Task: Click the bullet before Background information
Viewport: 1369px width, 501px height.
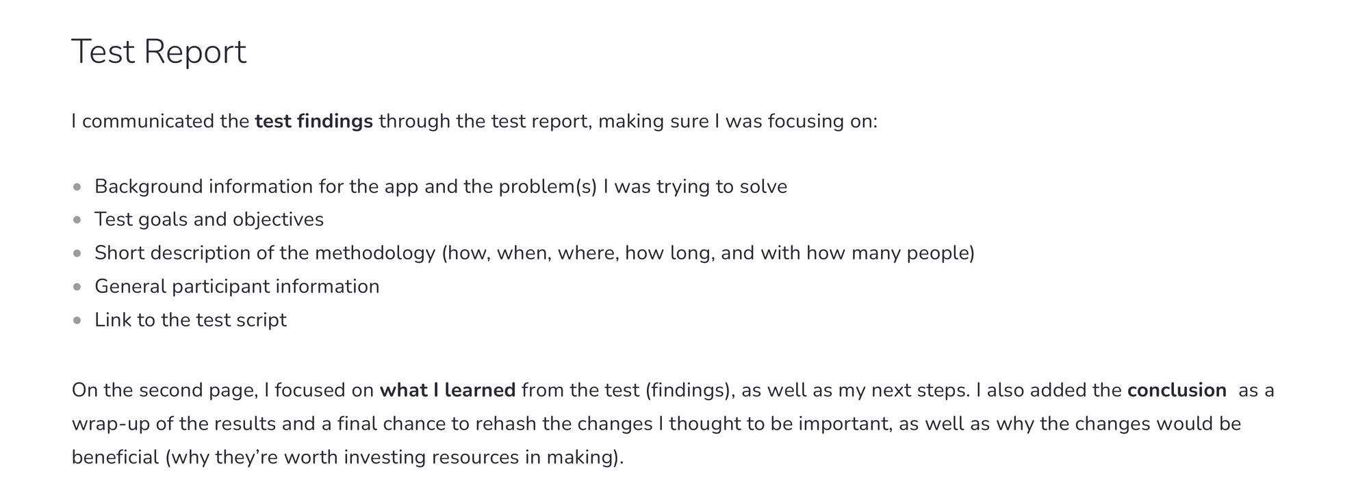Action: 77,187
